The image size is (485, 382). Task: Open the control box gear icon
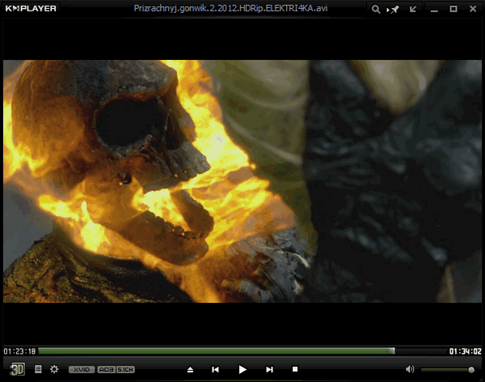[54, 369]
